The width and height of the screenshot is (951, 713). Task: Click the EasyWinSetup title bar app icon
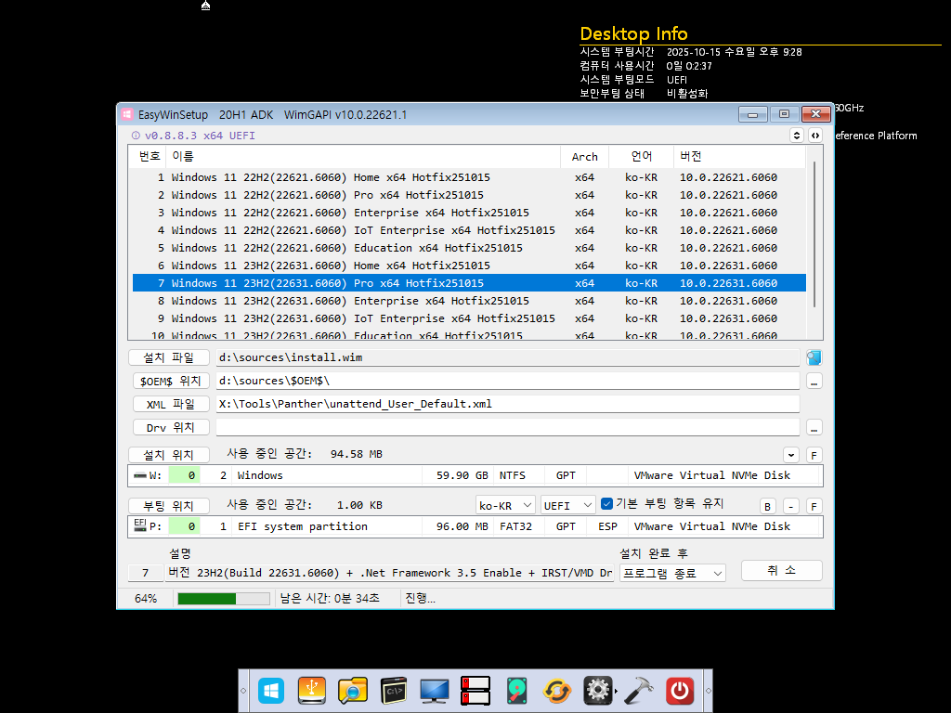(x=126, y=114)
